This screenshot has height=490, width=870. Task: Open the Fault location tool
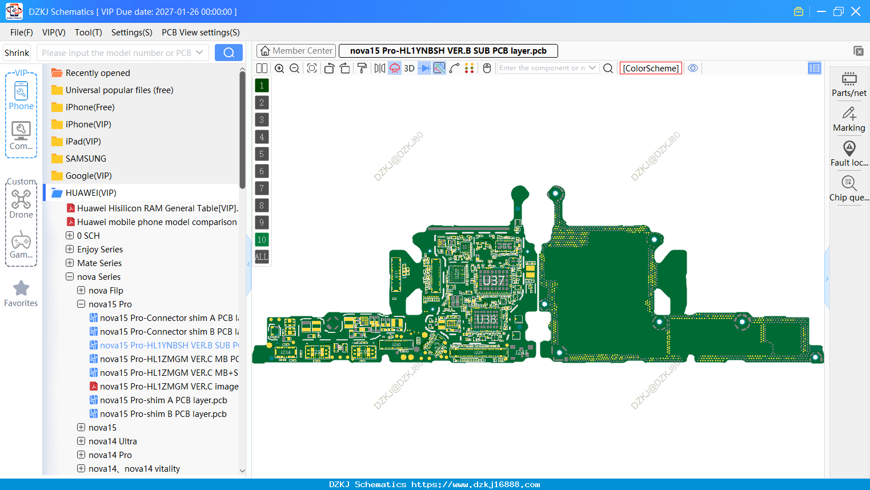849,154
